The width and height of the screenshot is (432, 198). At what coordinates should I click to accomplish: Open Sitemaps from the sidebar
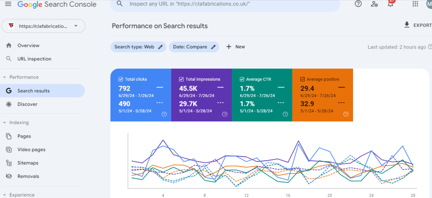[28, 163]
